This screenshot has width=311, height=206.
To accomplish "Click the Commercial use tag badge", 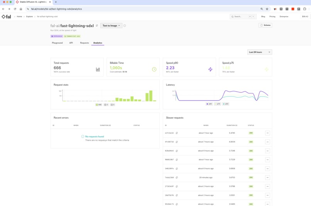I will 72,36.
